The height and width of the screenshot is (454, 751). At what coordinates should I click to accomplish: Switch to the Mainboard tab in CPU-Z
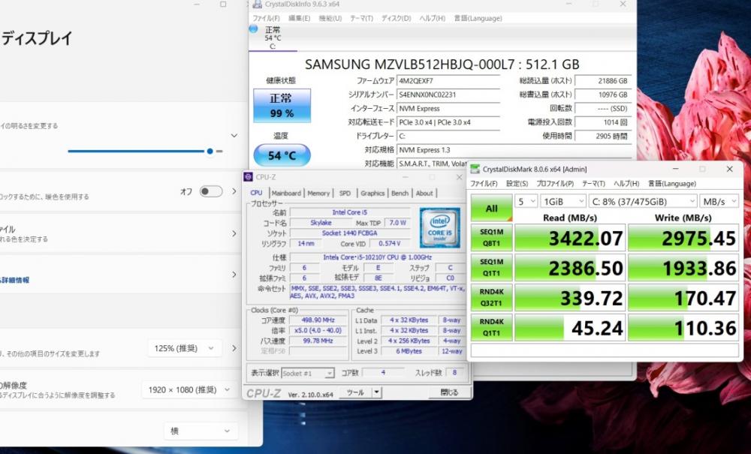click(x=286, y=194)
